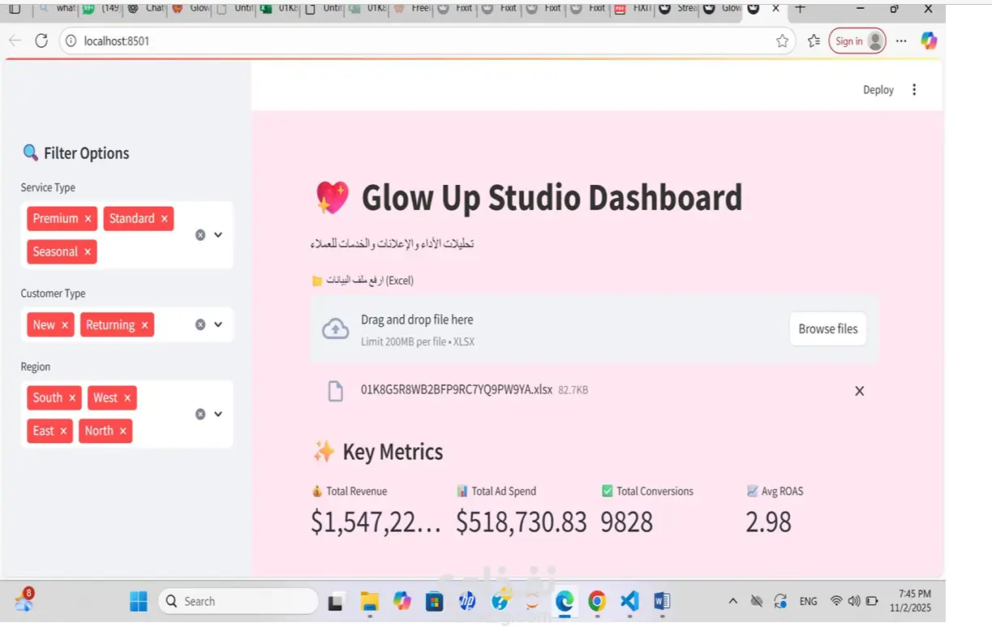The image size is (992, 627).
Task: Switch to the 'Chat' browser tab
Action: [x=144, y=8]
